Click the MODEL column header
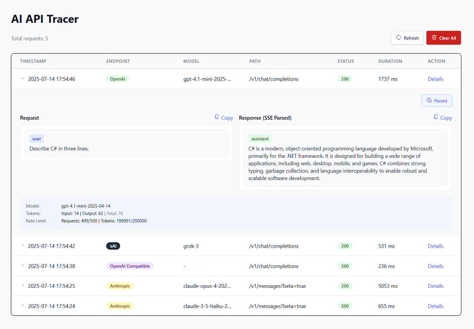The height and width of the screenshot is (329, 474). point(191,61)
